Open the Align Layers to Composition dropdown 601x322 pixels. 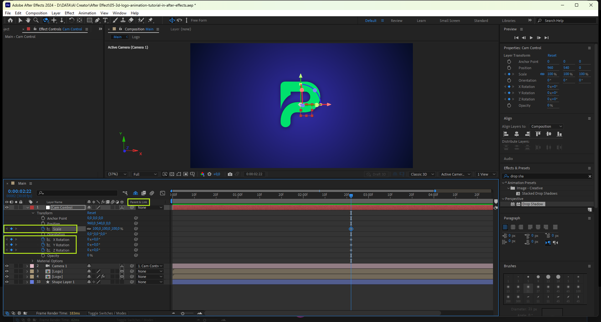click(546, 126)
